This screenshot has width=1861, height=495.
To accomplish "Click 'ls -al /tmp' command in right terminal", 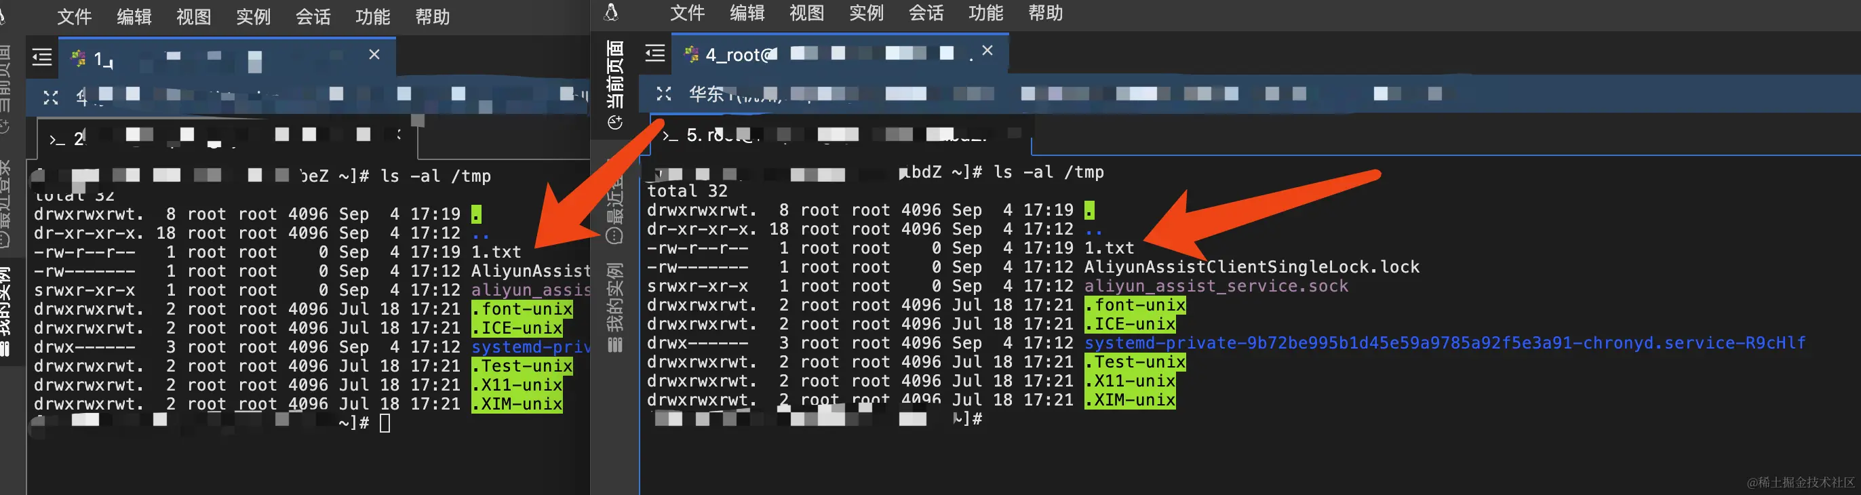I will point(1049,172).
